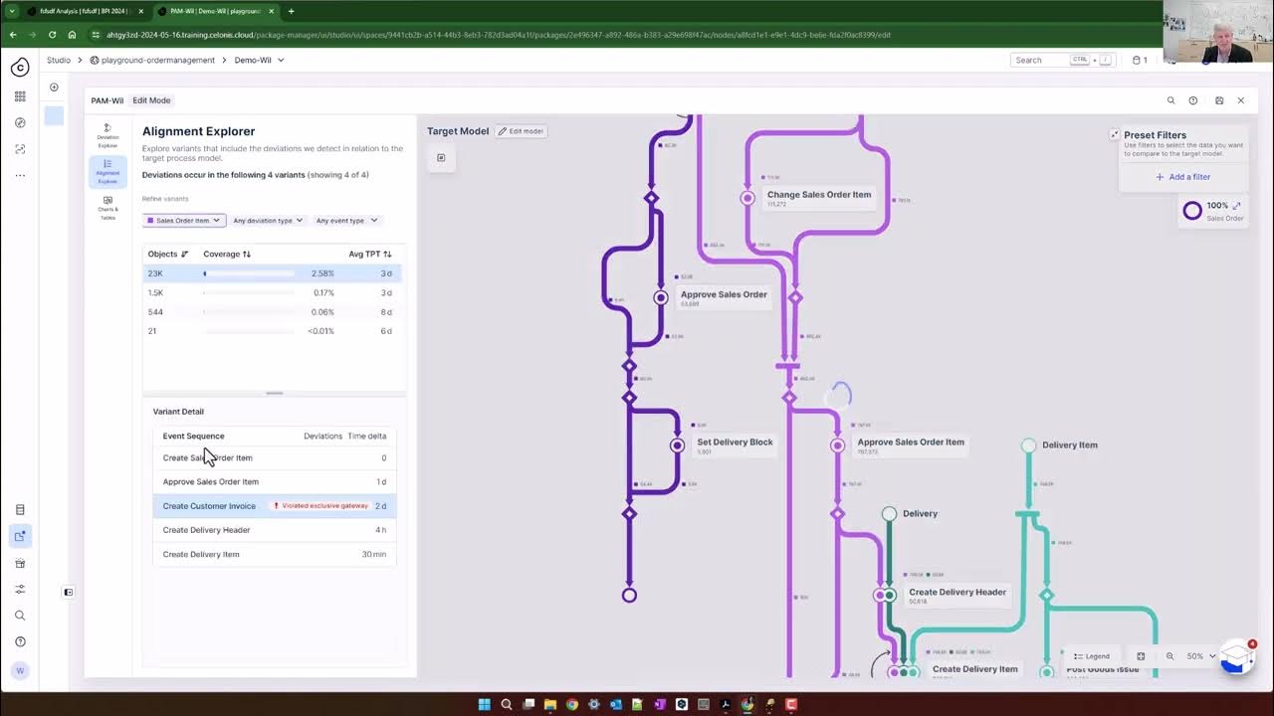This screenshot has width=1274, height=716.
Task: Click the help icon in PAM-Wil header
Action: coord(1193,100)
